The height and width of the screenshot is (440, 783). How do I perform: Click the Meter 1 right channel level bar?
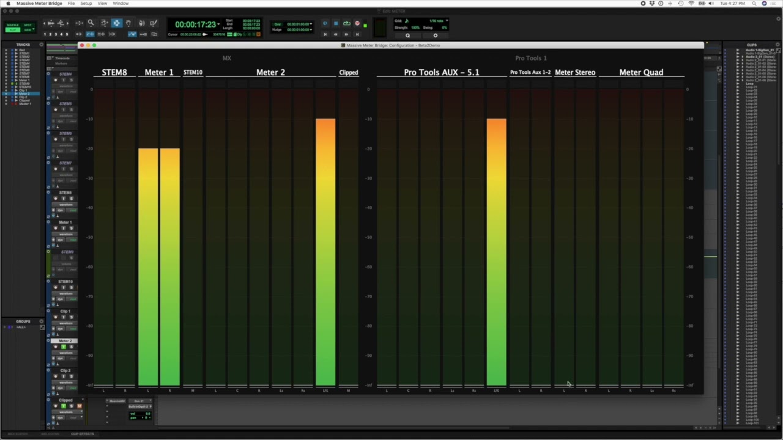[169, 266]
